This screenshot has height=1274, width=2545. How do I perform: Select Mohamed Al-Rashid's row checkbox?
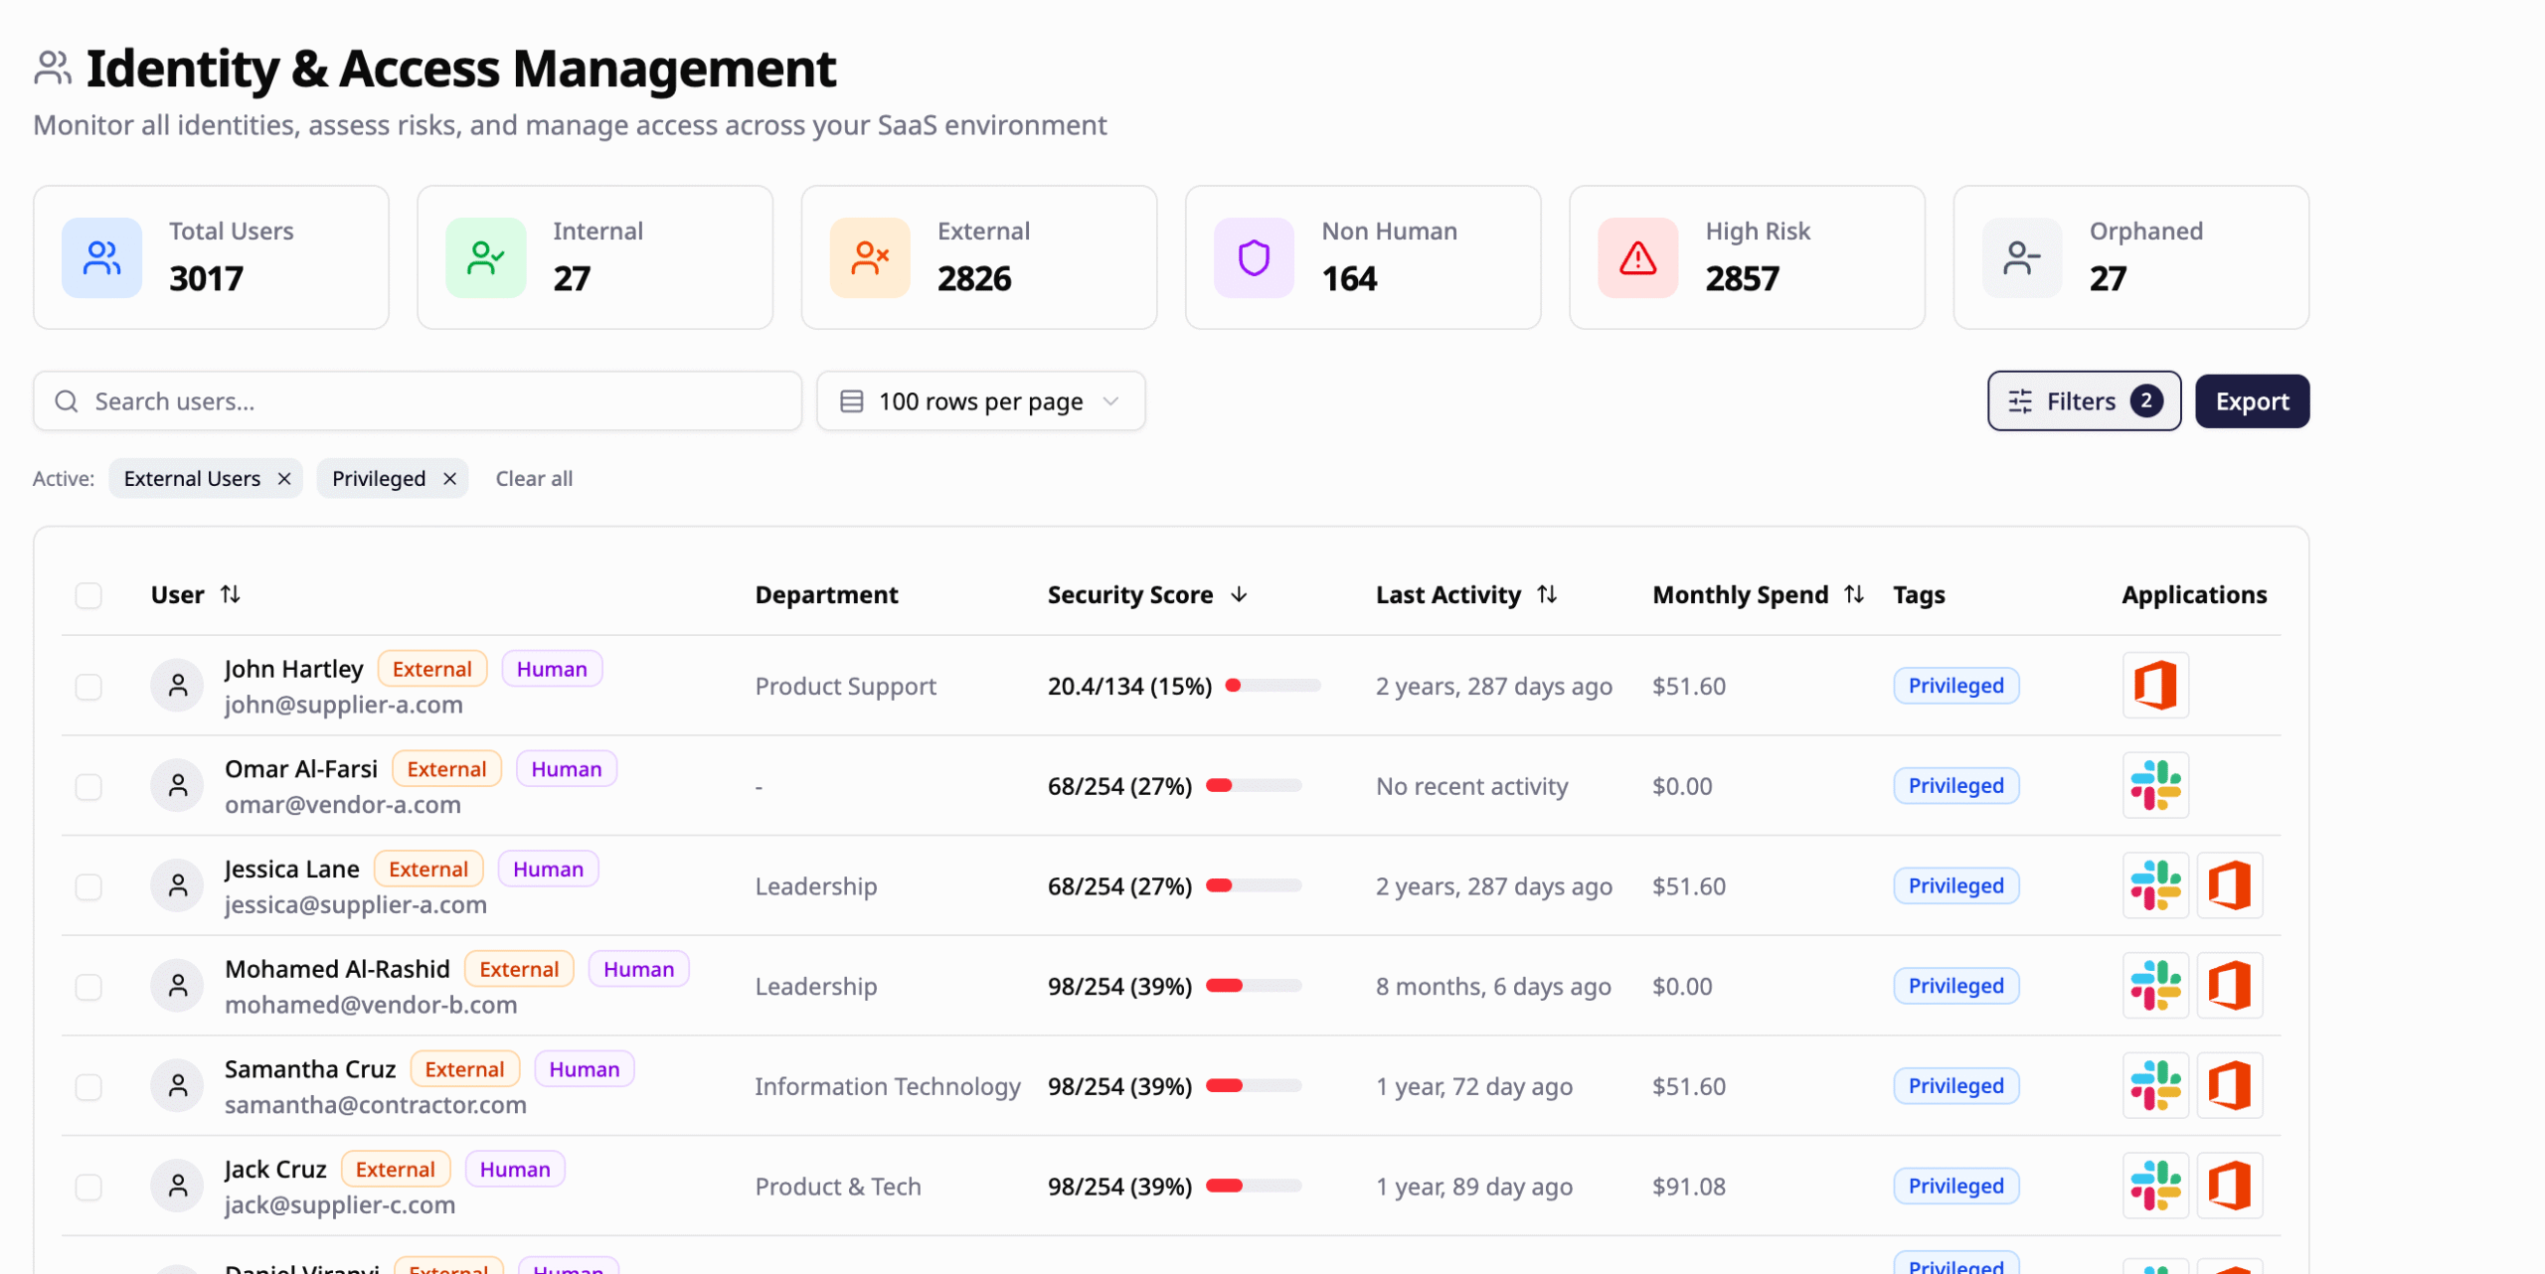88,987
